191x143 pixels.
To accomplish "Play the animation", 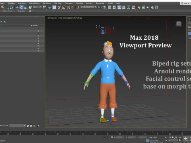I will (x=173, y=137).
